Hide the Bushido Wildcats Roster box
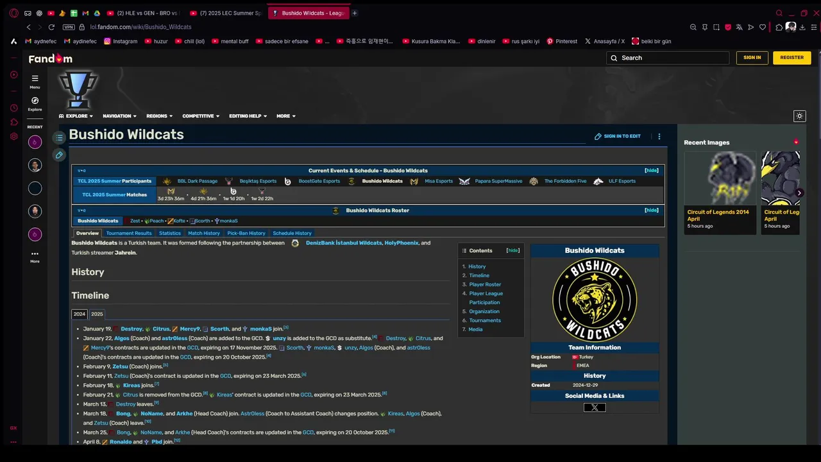This screenshot has height=462, width=821. (652, 210)
